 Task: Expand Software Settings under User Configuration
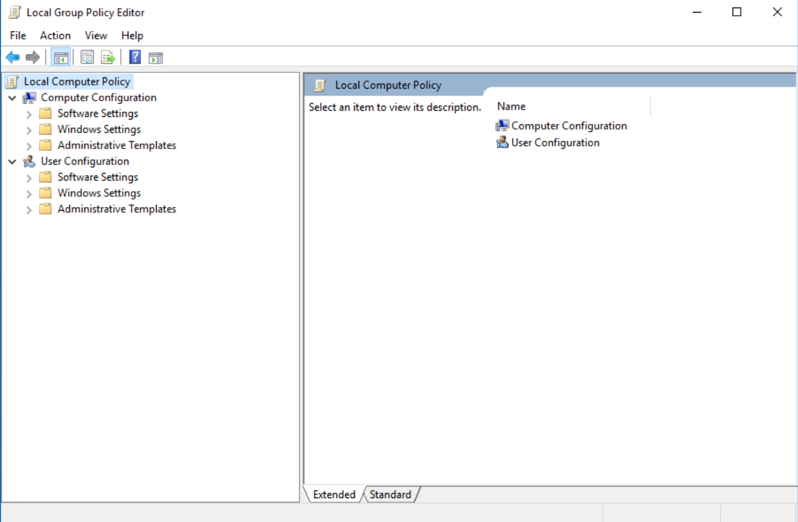pos(29,177)
